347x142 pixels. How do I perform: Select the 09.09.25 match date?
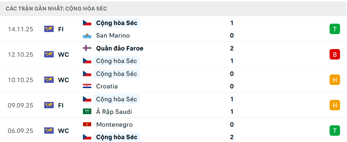pos(21,105)
